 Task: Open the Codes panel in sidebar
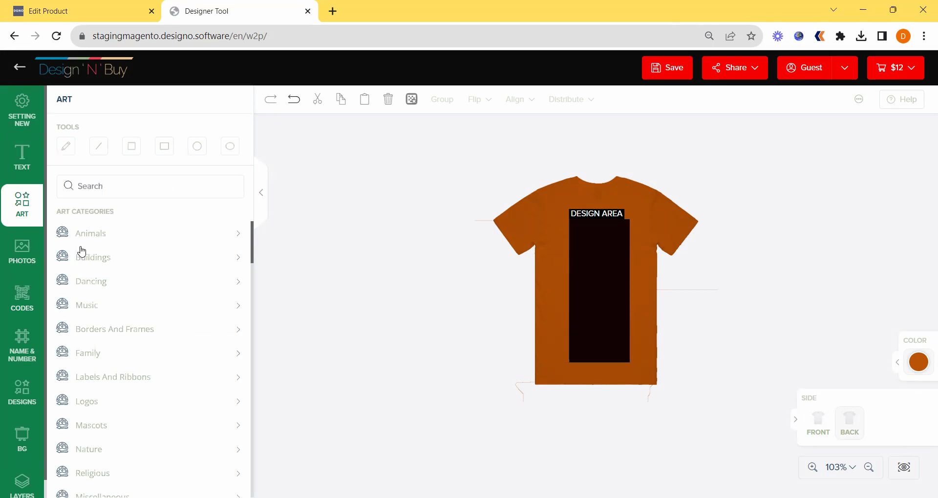22,298
